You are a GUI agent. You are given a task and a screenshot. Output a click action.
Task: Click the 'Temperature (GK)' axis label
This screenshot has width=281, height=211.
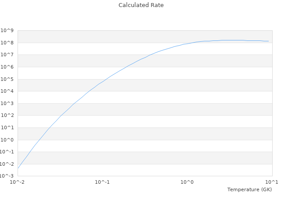pyautogui.click(x=249, y=189)
